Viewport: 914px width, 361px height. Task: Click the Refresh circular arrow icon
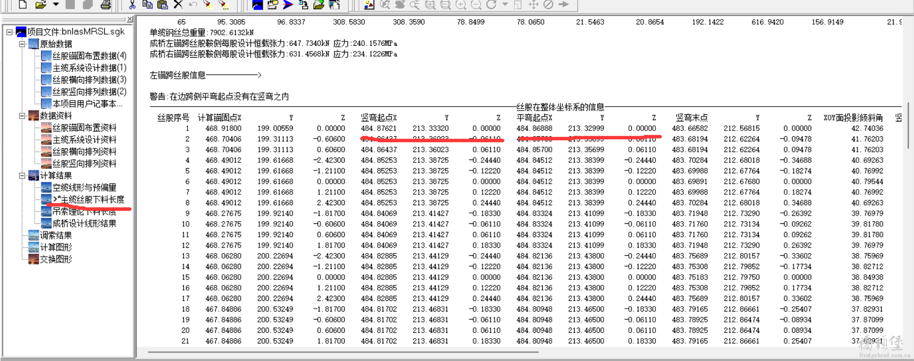click(x=491, y=5)
